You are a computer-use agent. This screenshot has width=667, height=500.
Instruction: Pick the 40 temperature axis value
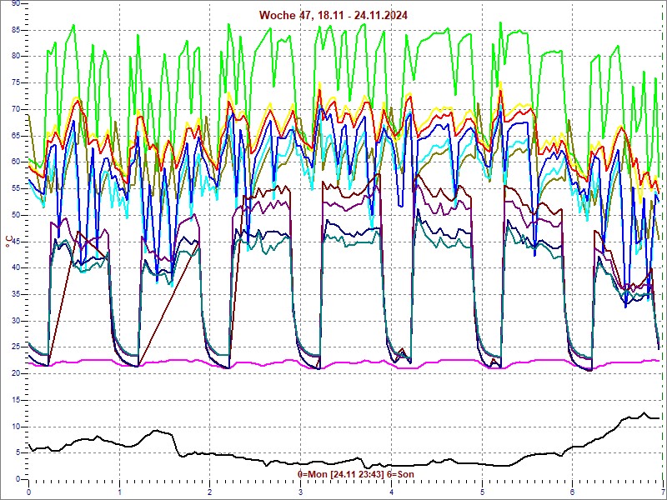click(15, 267)
